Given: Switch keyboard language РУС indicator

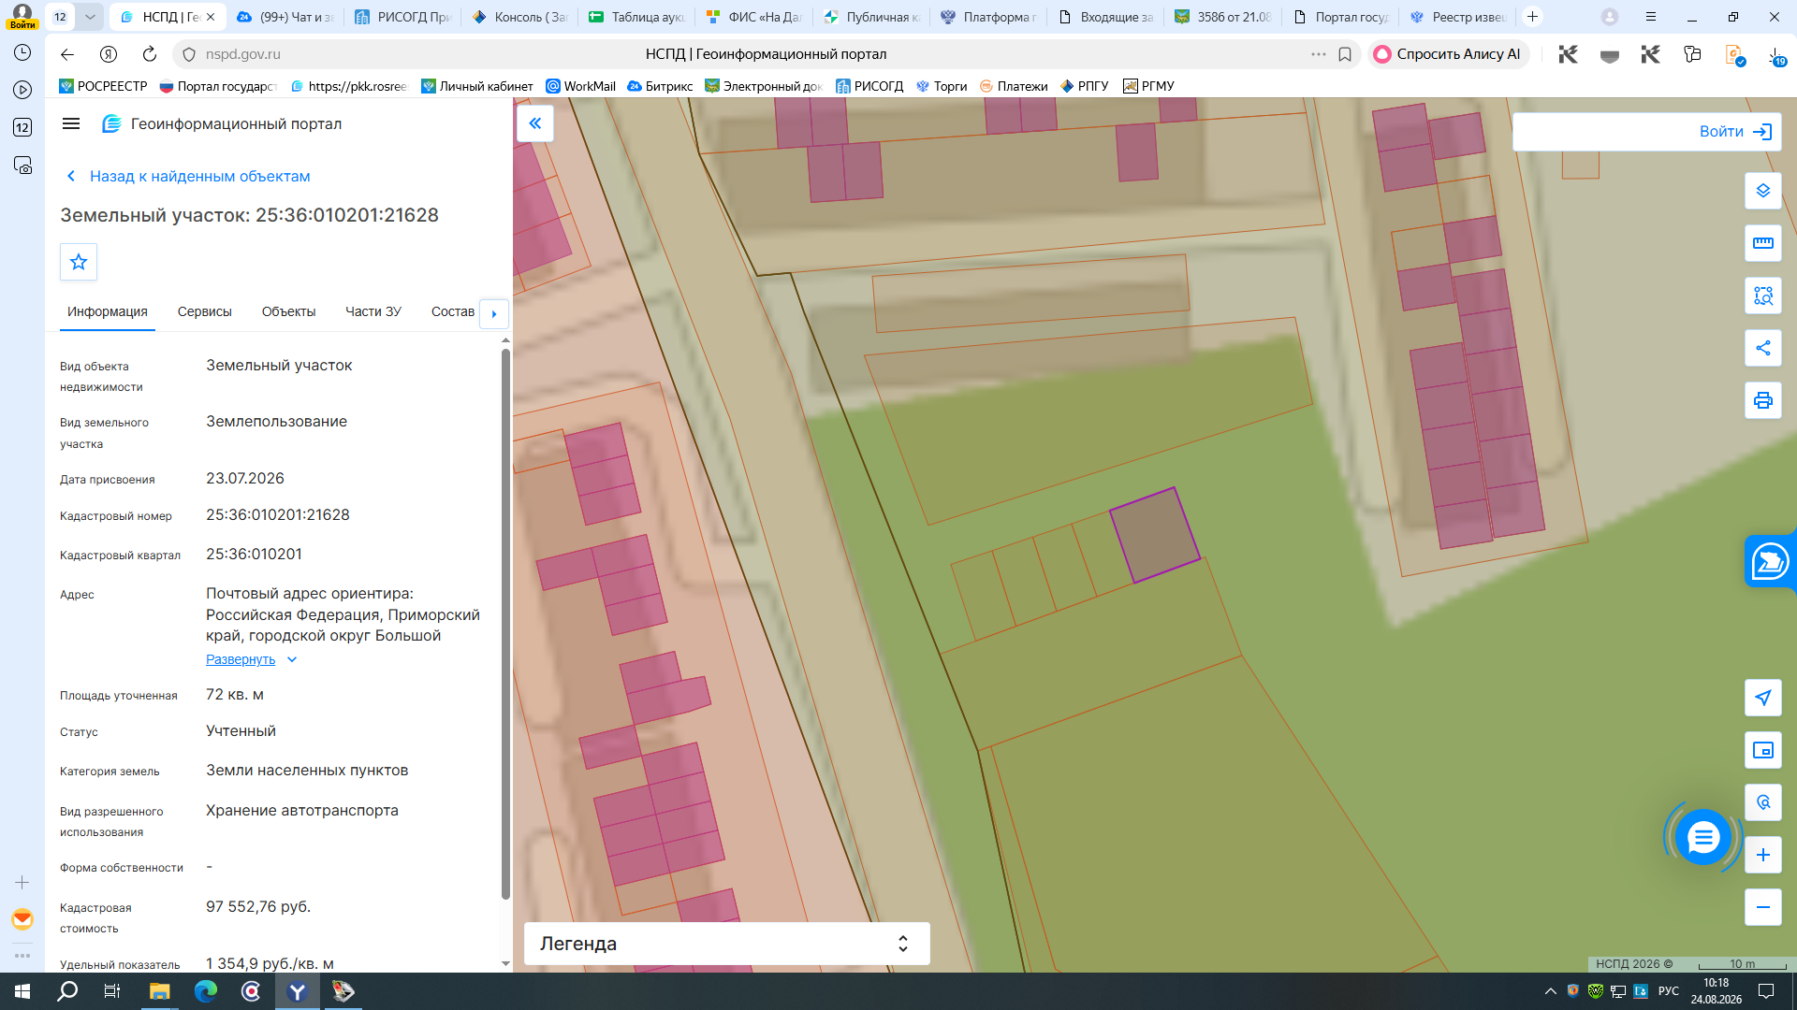Looking at the screenshot, I should 1669,991.
